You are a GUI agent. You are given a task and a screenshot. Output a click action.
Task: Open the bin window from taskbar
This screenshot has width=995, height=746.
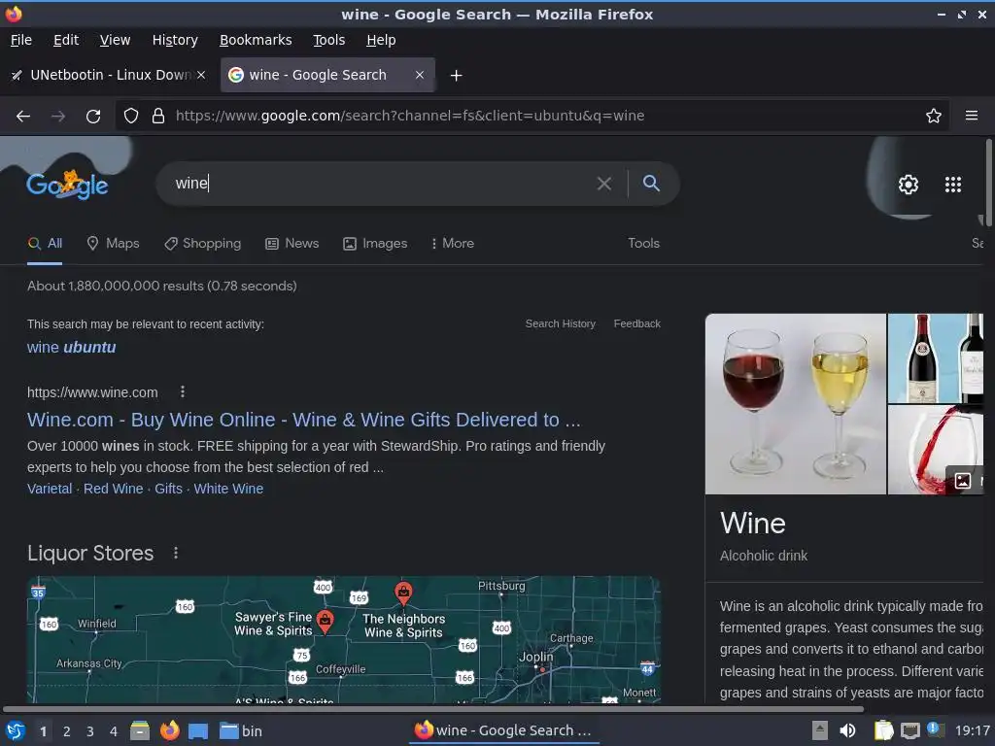click(241, 731)
